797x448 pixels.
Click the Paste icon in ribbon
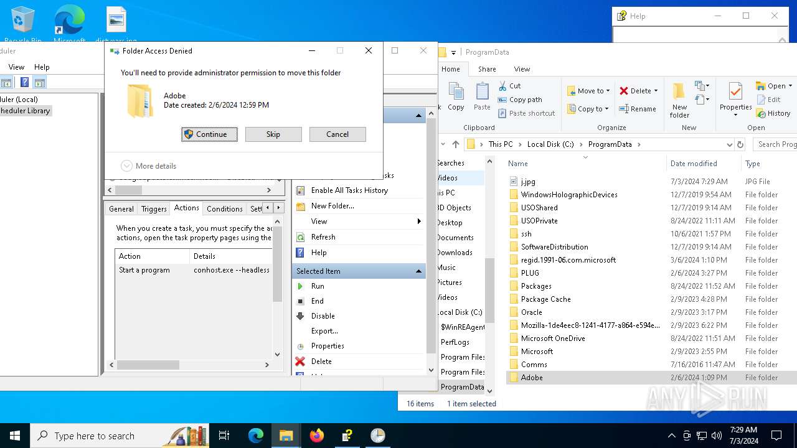point(482,97)
